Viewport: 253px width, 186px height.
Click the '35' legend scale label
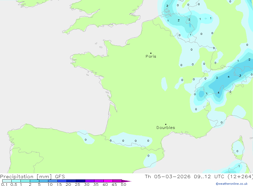(x=96, y=184)
